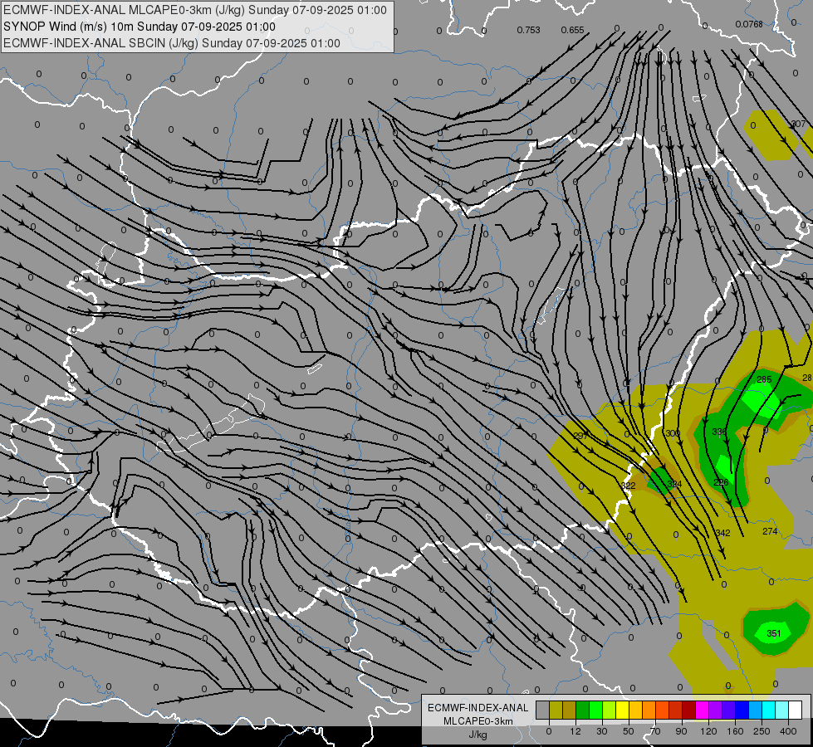
Task: Pick the pure blue legend swatch
Action: tap(742, 710)
